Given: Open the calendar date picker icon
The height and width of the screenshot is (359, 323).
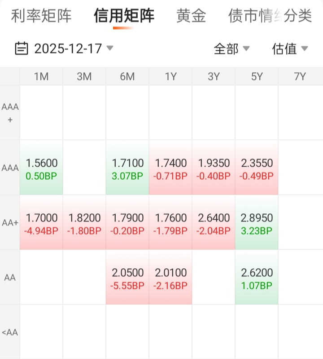Looking at the screenshot, I should [22, 48].
